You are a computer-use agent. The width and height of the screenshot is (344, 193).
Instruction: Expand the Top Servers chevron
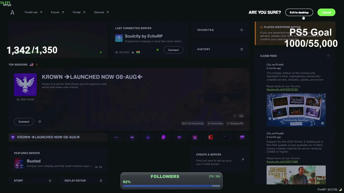coord(37,65)
